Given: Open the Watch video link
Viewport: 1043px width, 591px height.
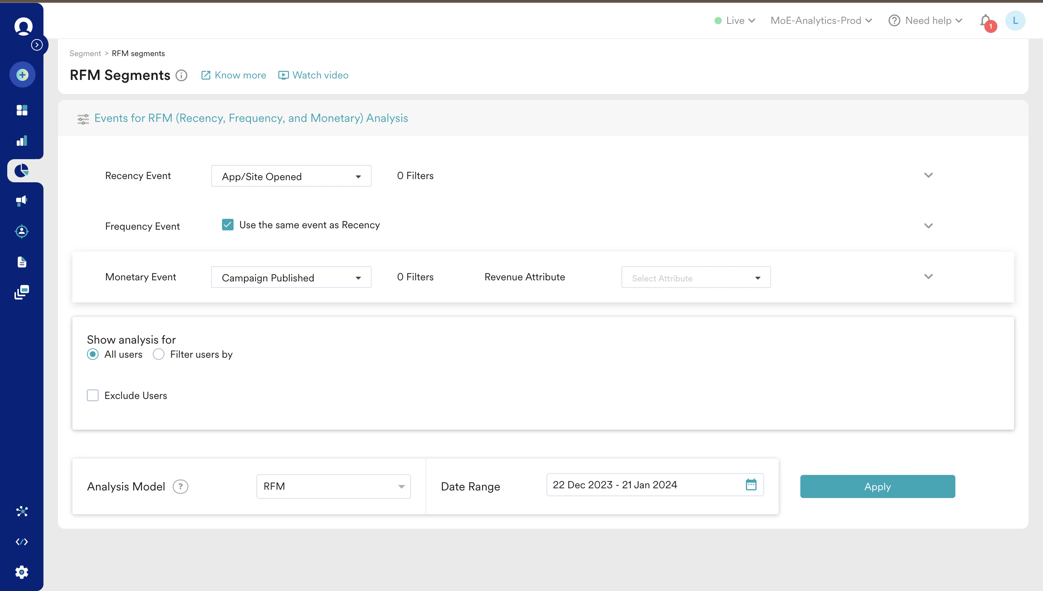Looking at the screenshot, I should click(313, 76).
